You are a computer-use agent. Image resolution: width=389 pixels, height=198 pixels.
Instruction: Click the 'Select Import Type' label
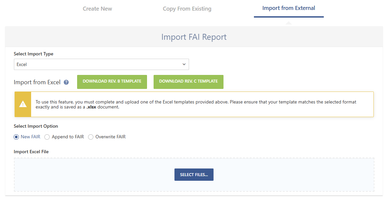[x=33, y=54]
